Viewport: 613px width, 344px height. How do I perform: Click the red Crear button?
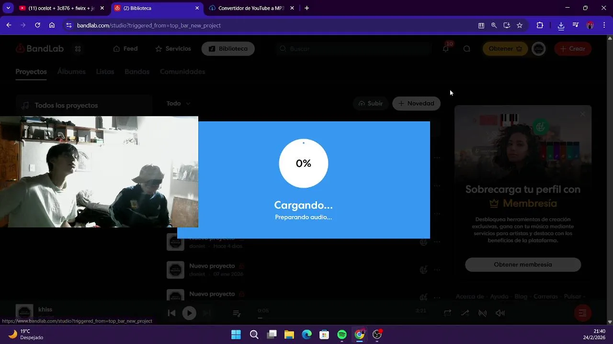pyautogui.click(x=573, y=49)
